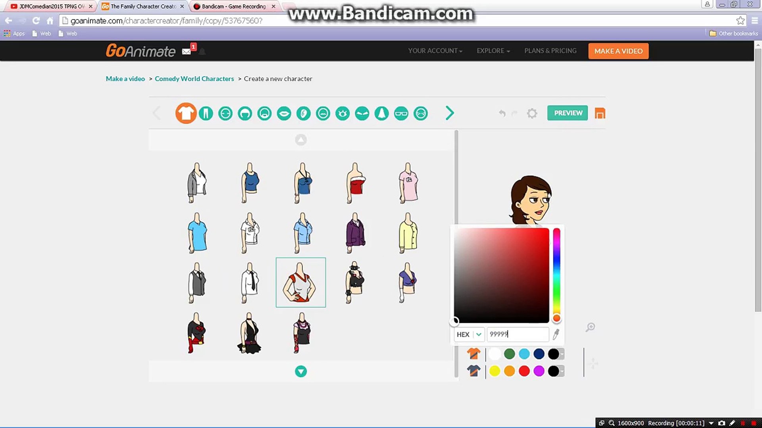Click the eyedropper color picker tool
Viewport: 762px width, 428px height.
556,334
